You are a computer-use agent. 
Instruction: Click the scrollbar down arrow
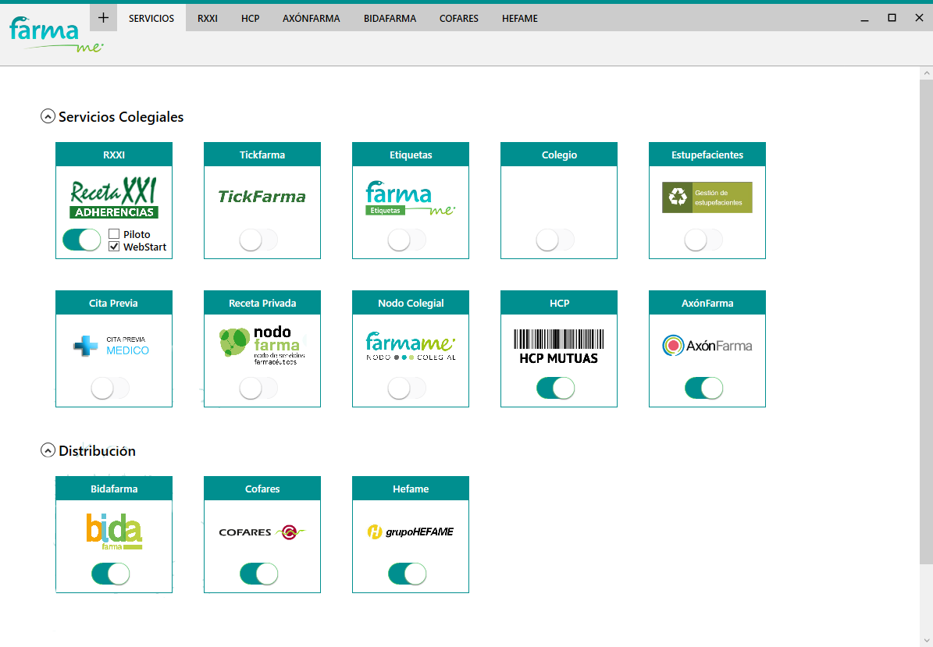coord(926,641)
